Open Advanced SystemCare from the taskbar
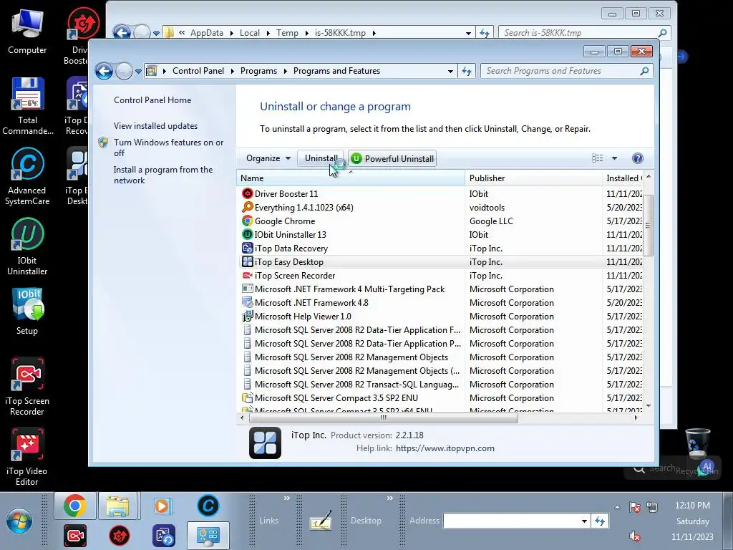This screenshot has width=733, height=550. tap(208, 506)
